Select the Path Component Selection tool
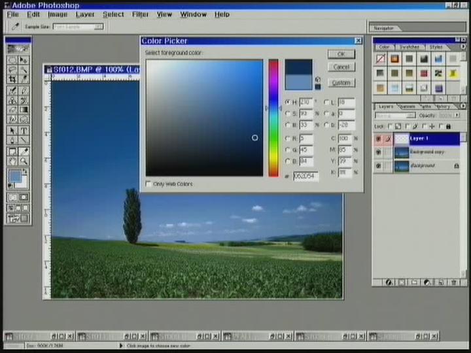Screen dimensions: 471x353 click(12, 131)
